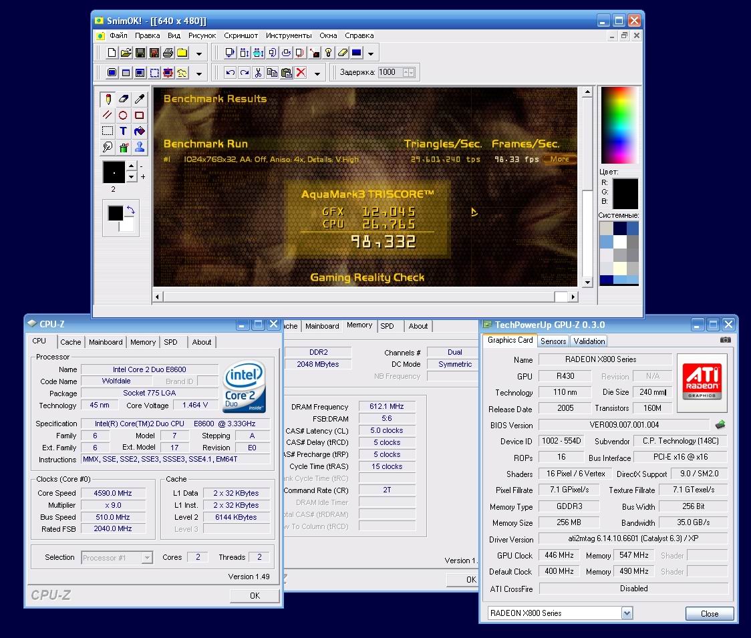The image size is (751, 638).
Task: Click Close button in GPU-Z
Action: click(710, 613)
